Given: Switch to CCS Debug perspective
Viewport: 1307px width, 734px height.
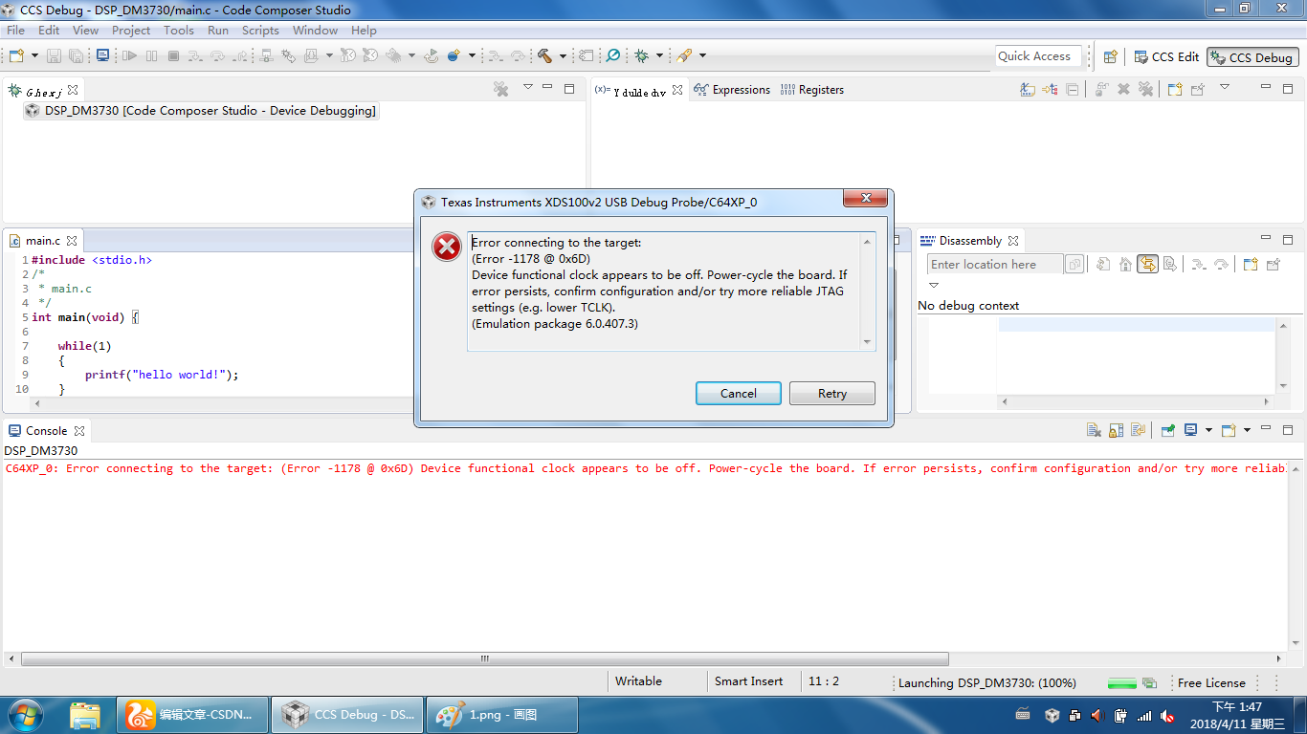Looking at the screenshot, I should (1252, 57).
